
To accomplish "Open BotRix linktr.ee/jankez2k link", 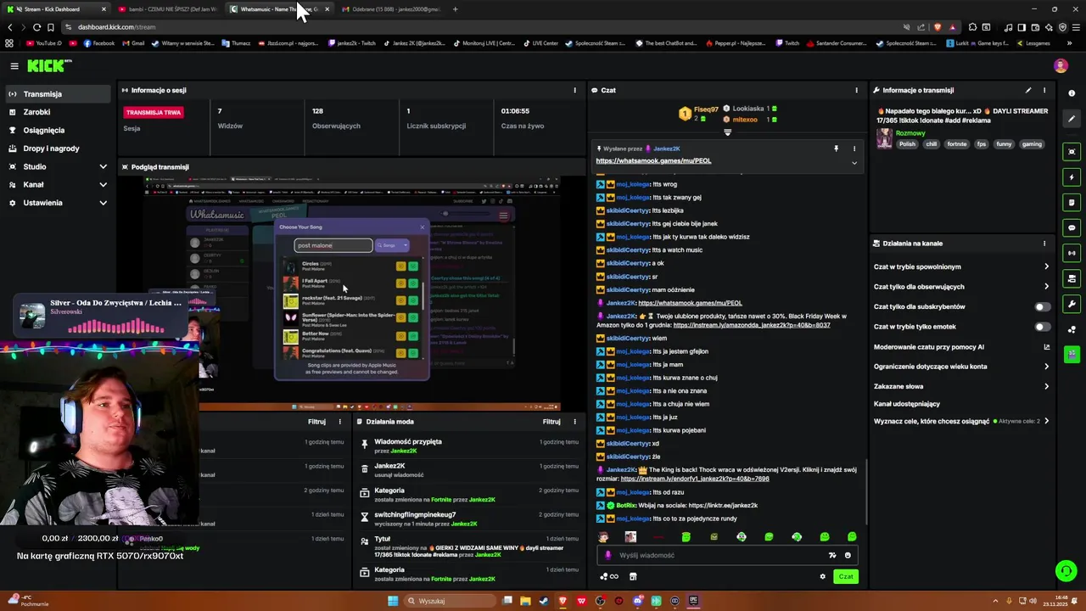I will click(723, 505).
